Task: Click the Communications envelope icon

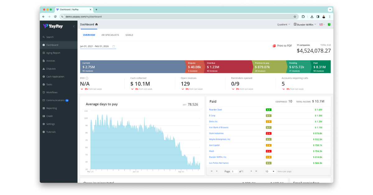Action: (44, 100)
